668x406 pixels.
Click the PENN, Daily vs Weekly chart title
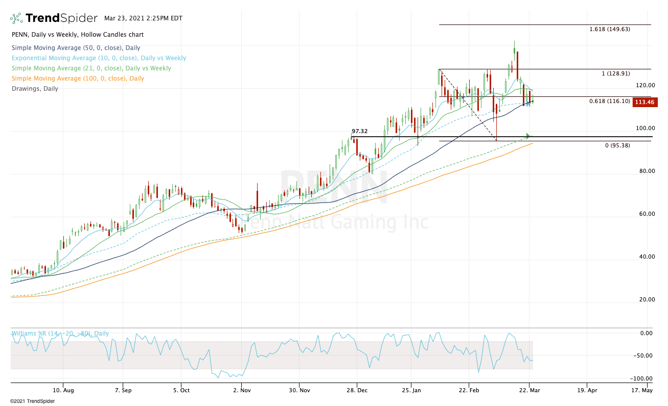point(77,35)
